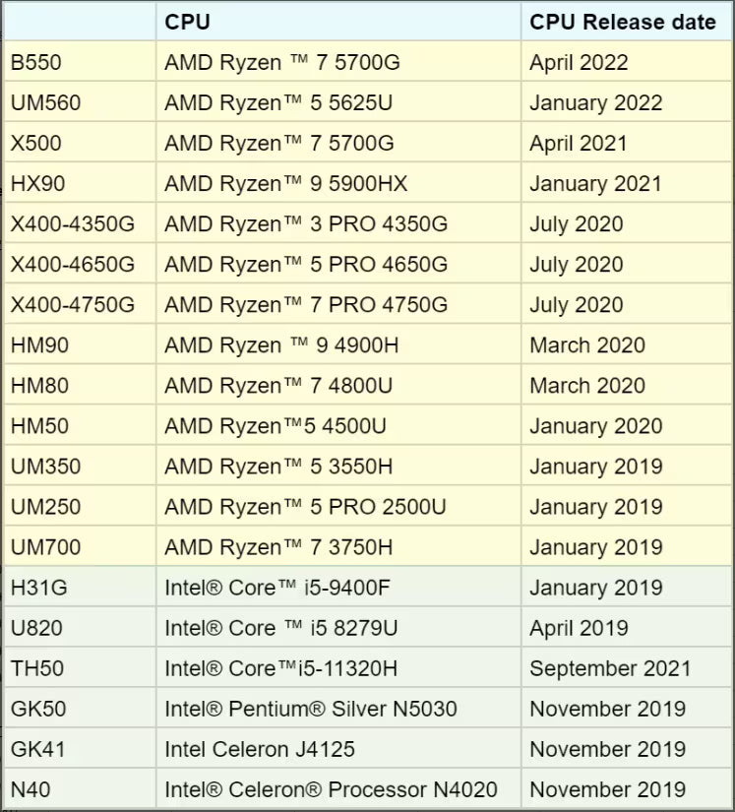Click the September 2021 release date cell
Screen dimensions: 735x812
pos(610,668)
